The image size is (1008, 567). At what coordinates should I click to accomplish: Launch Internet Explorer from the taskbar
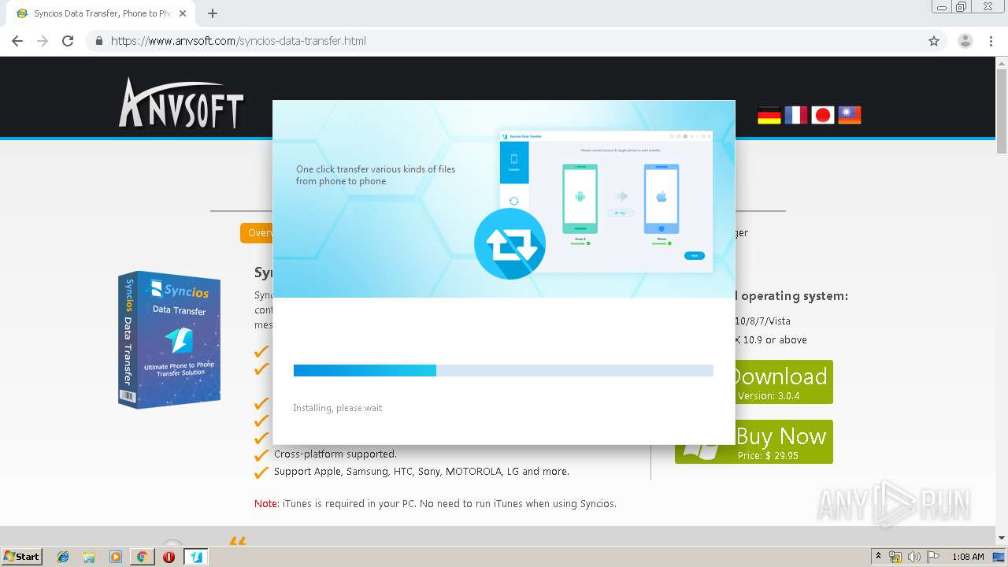63,557
